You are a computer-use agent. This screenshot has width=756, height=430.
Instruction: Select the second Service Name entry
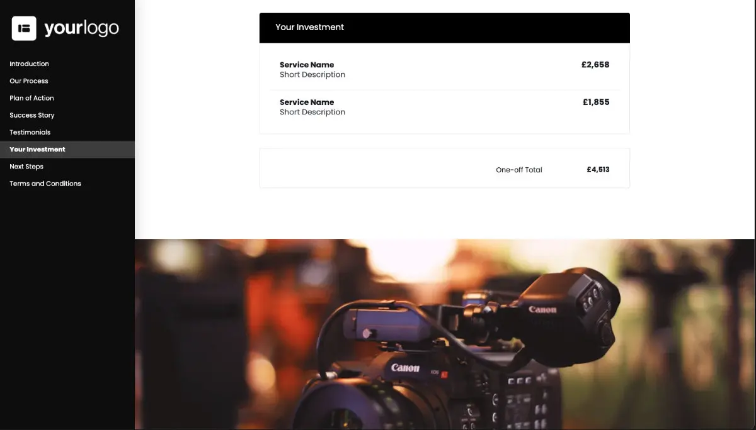(307, 102)
